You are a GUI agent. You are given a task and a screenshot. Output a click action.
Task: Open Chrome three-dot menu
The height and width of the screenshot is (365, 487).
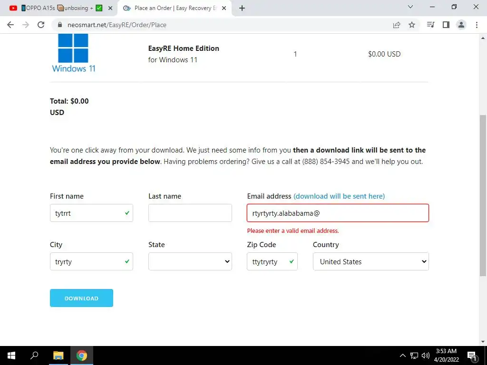(477, 25)
